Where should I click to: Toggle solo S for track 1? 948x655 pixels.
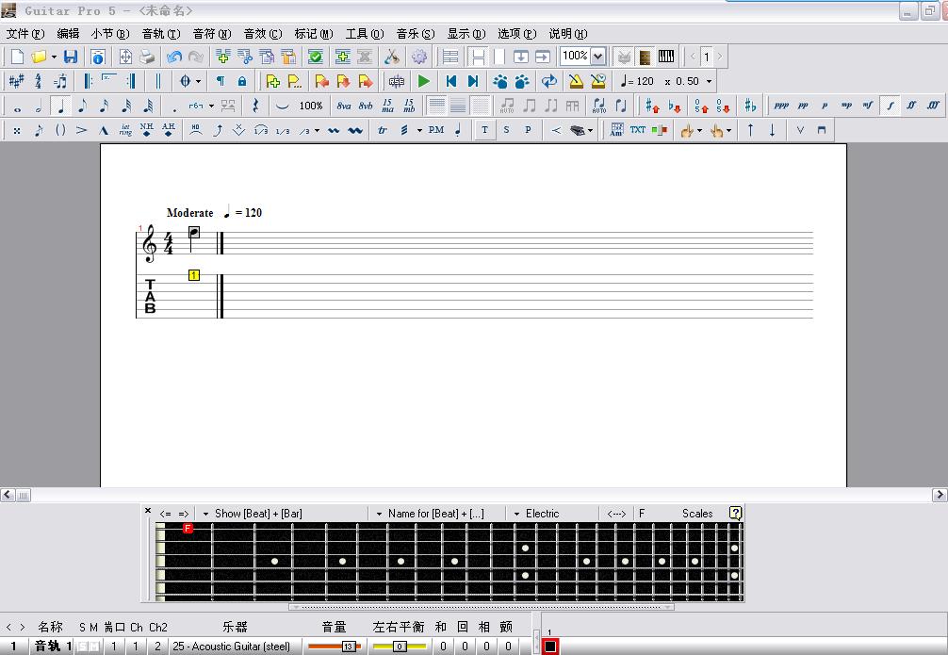click(82, 647)
